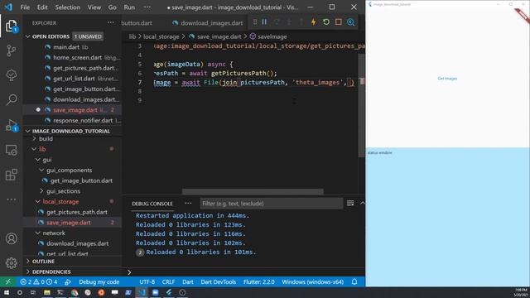Click Get Images button in app window
Viewport: 530px width, 298px height.
(447, 79)
